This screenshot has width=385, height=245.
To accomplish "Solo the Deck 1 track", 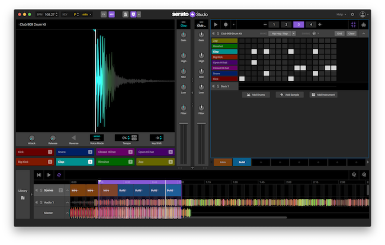I will (218, 86).
